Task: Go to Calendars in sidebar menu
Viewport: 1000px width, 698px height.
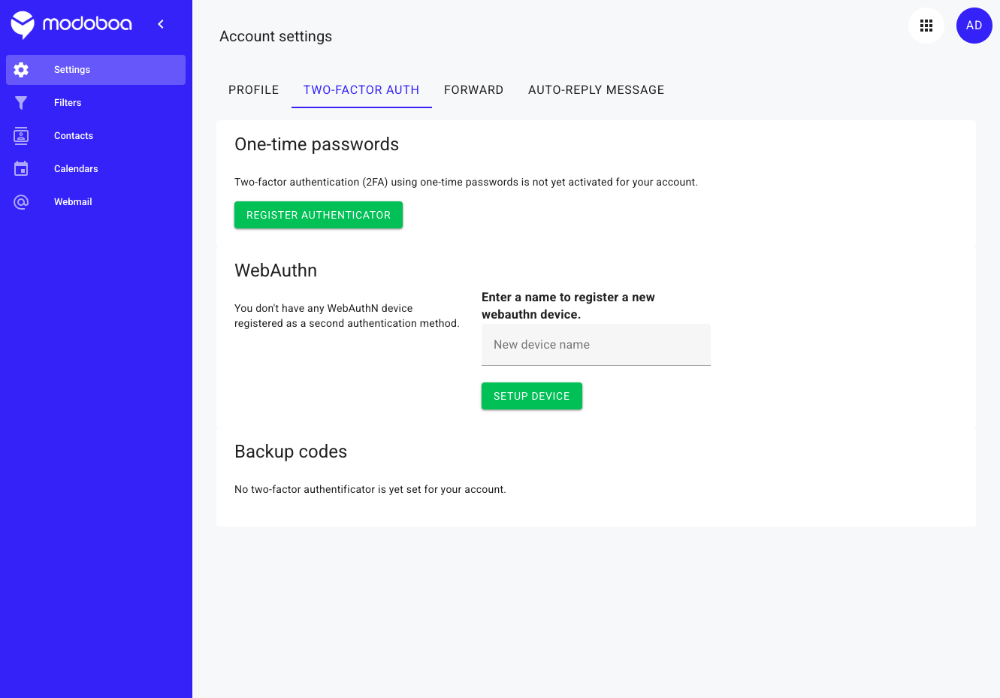Action: click(76, 169)
